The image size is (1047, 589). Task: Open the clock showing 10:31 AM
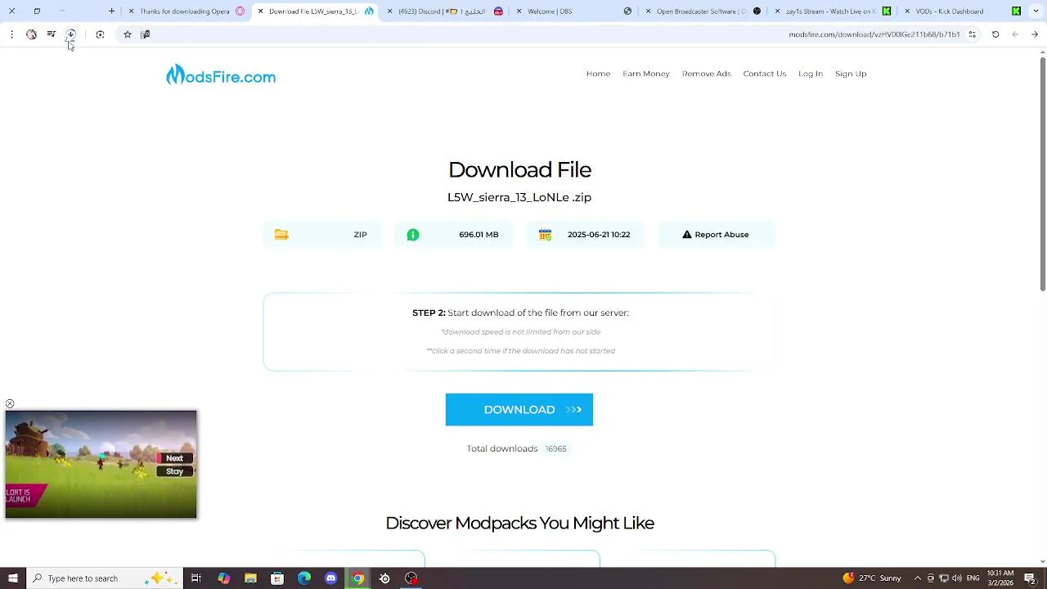[1000, 578]
